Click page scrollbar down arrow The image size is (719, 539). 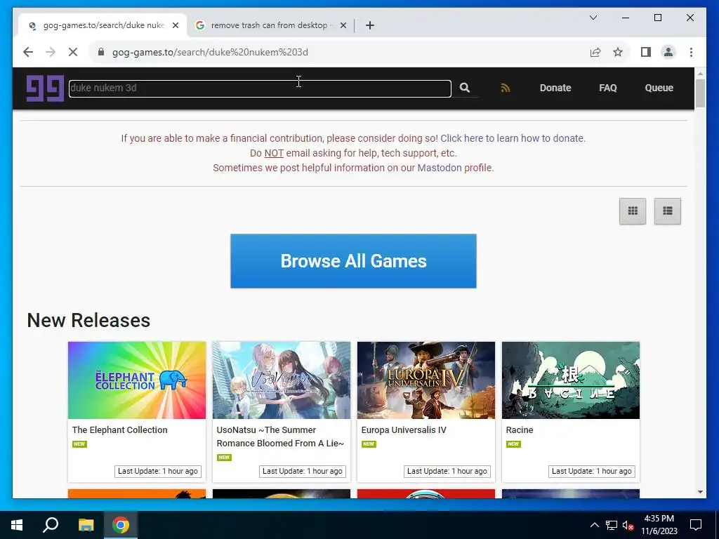point(700,492)
